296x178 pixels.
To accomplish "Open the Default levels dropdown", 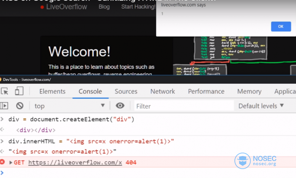I will click(x=261, y=106).
